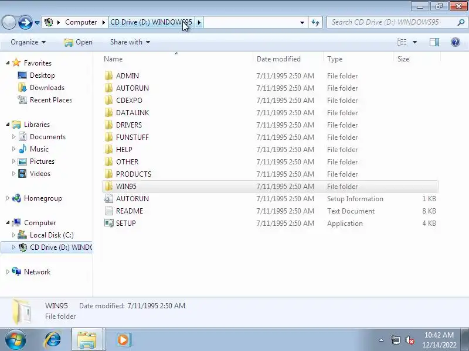Launch Internet Explorer from taskbar
The height and width of the screenshot is (351, 469).
pyautogui.click(x=53, y=340)
